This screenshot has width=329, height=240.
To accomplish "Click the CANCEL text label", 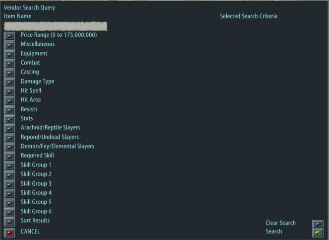I will tap(30, 231).
